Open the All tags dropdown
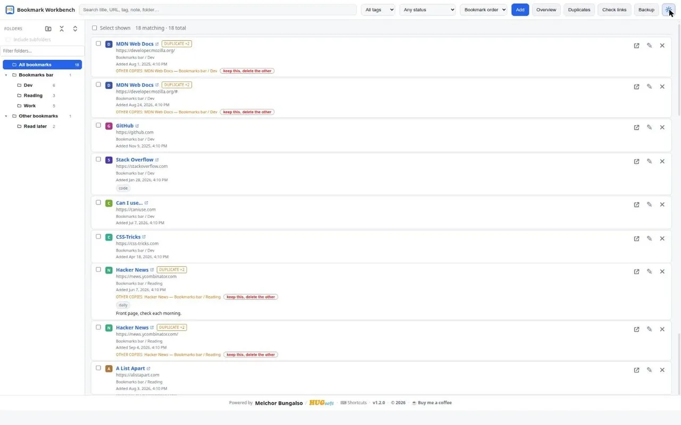Viewport: 681px width, 425px height. click(x=378, y=10)
